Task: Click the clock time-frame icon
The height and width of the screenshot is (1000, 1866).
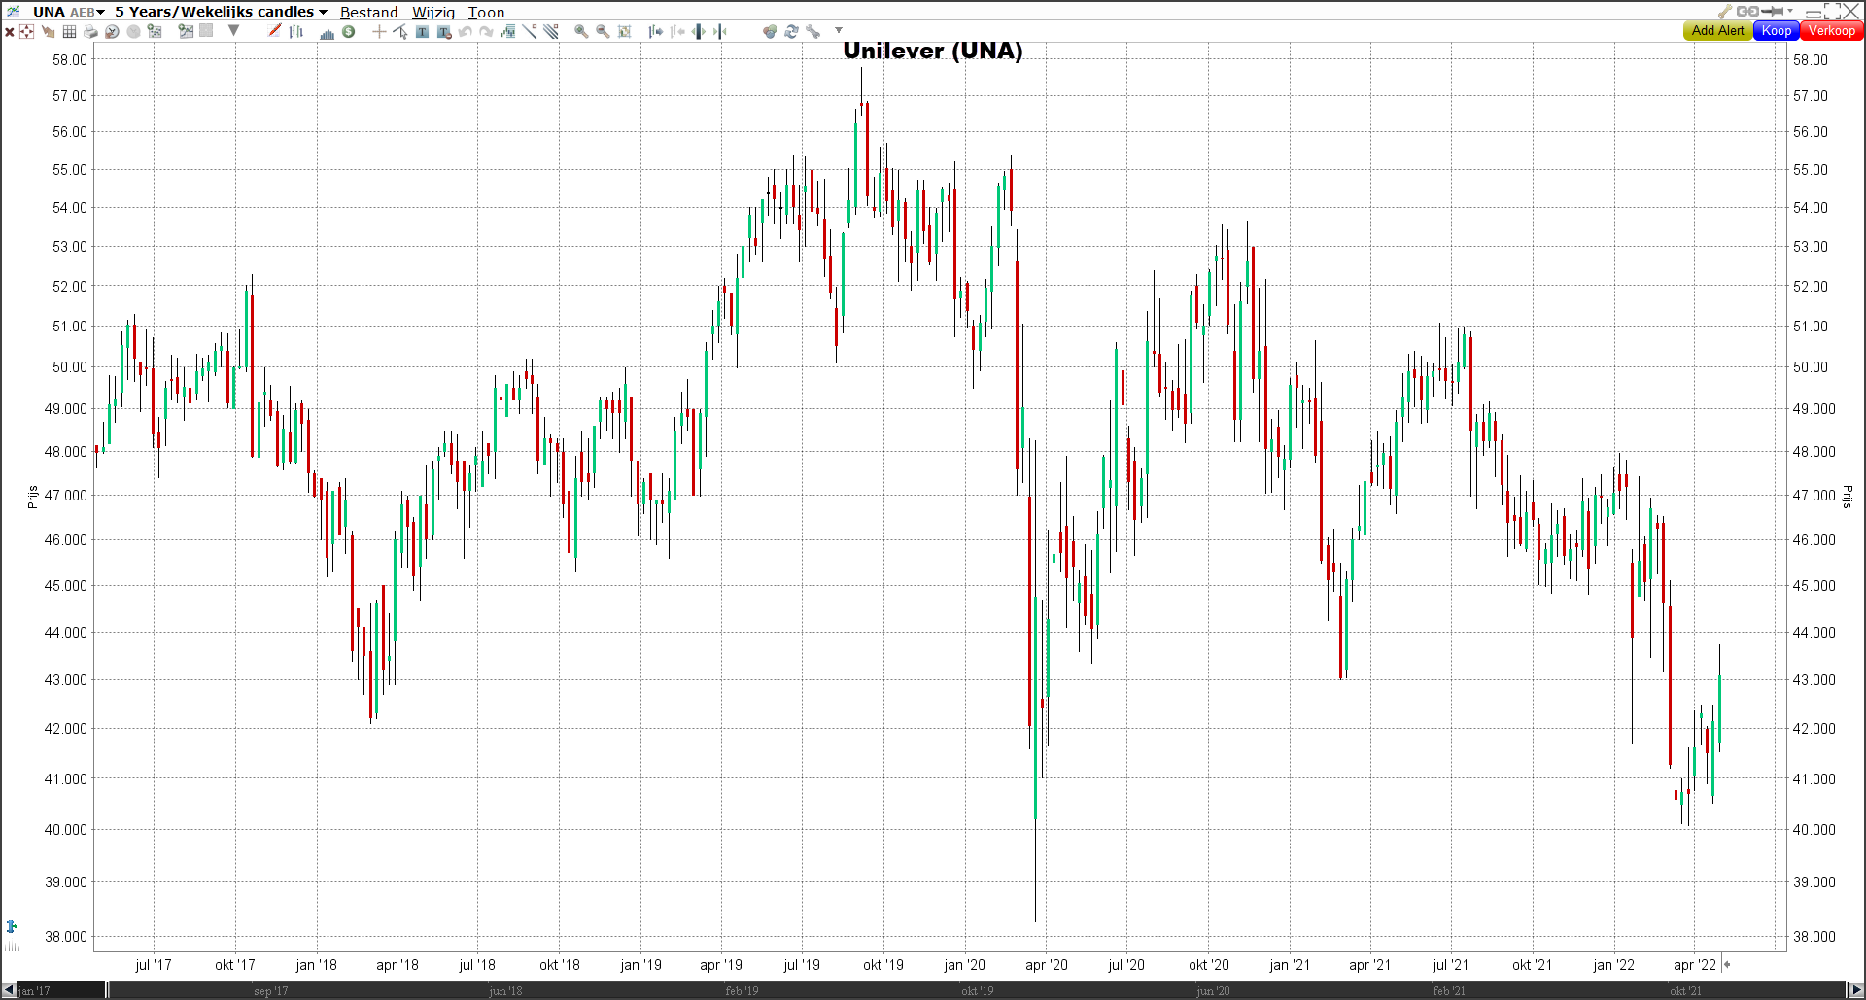Action: 112,32
